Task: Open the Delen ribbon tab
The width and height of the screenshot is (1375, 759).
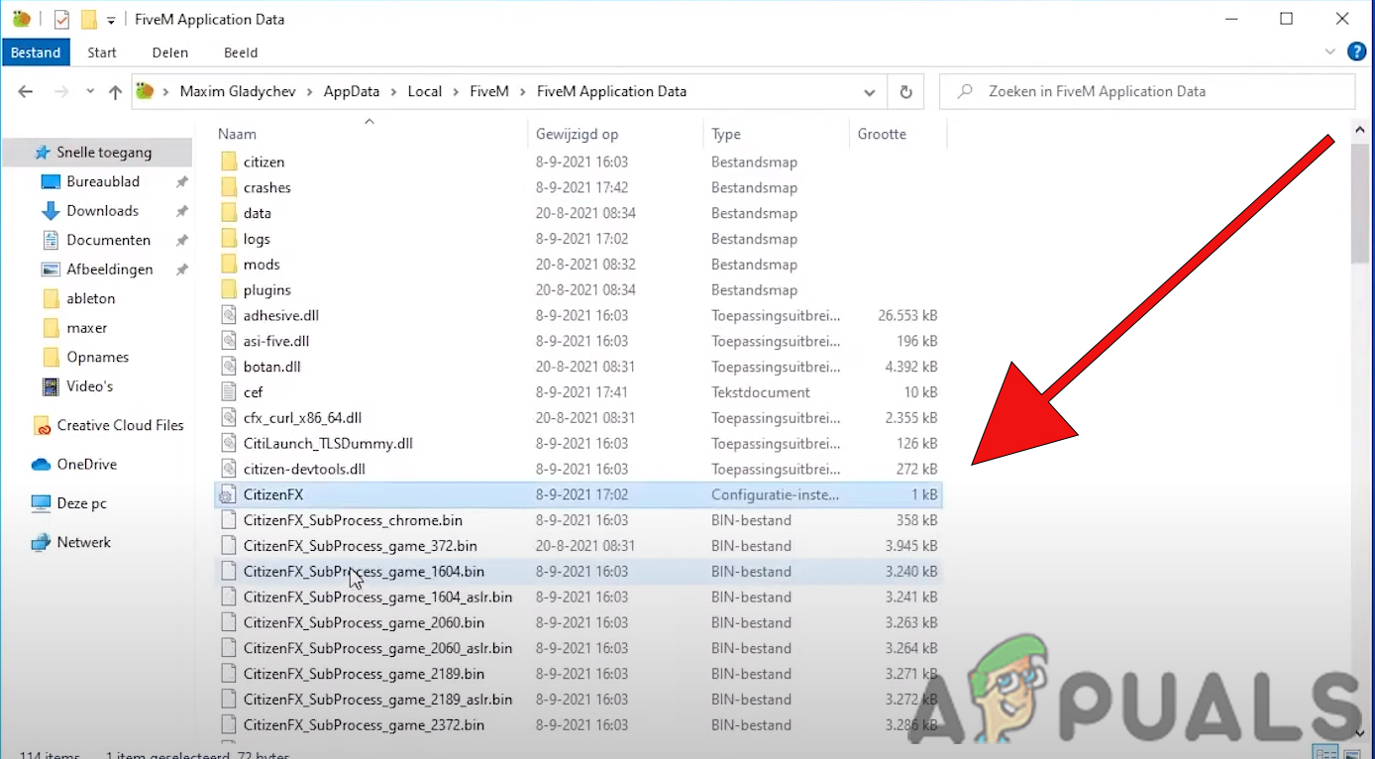Action: coord(169,53)
